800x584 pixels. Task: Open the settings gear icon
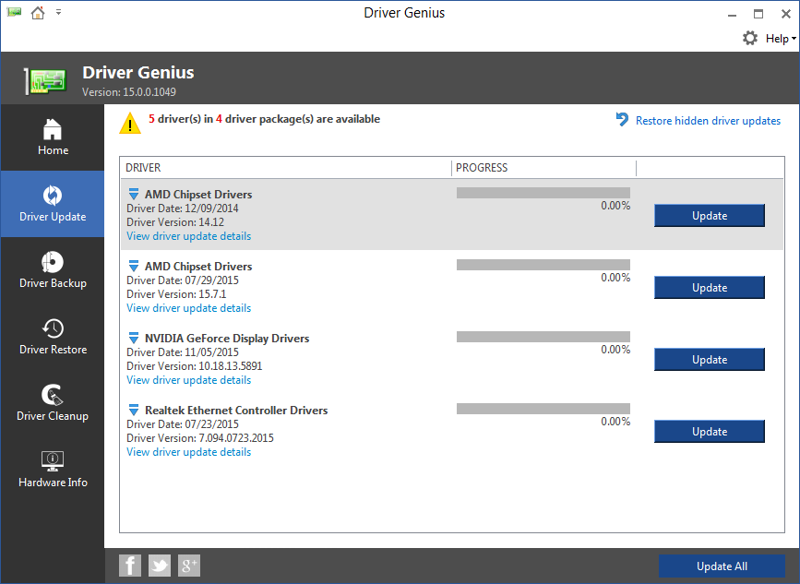tap(750, 38)
